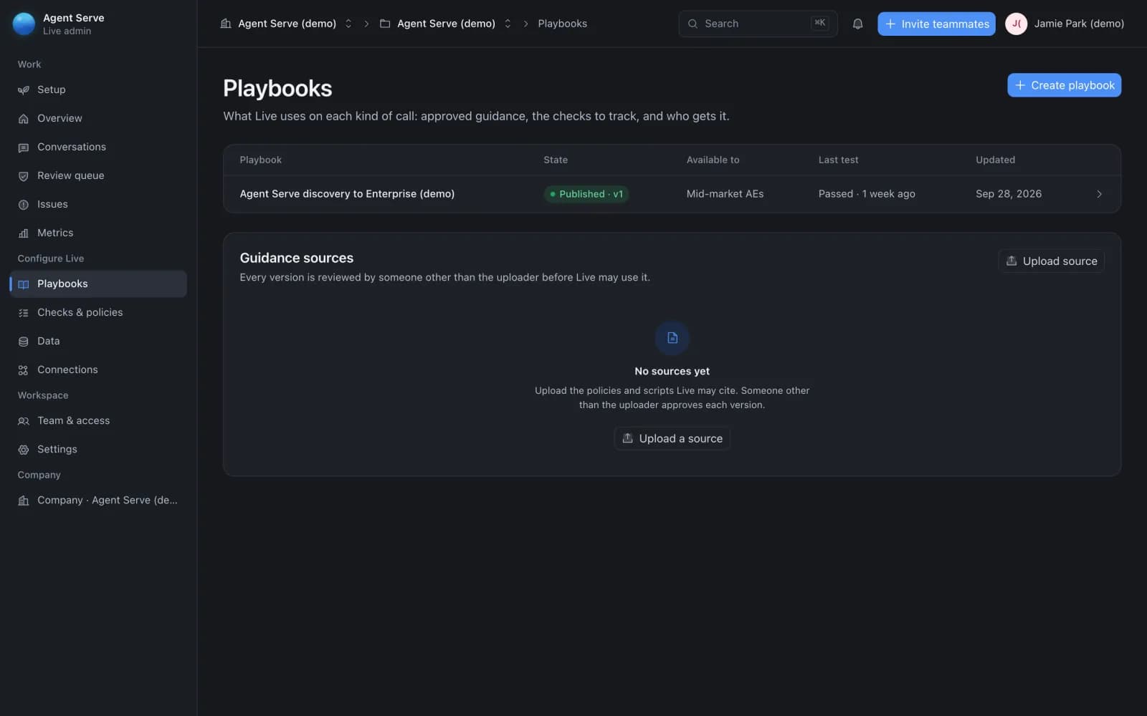Click the Settings gear icon
Viewport: 1147px width, 716px height.
coord(24,450)
